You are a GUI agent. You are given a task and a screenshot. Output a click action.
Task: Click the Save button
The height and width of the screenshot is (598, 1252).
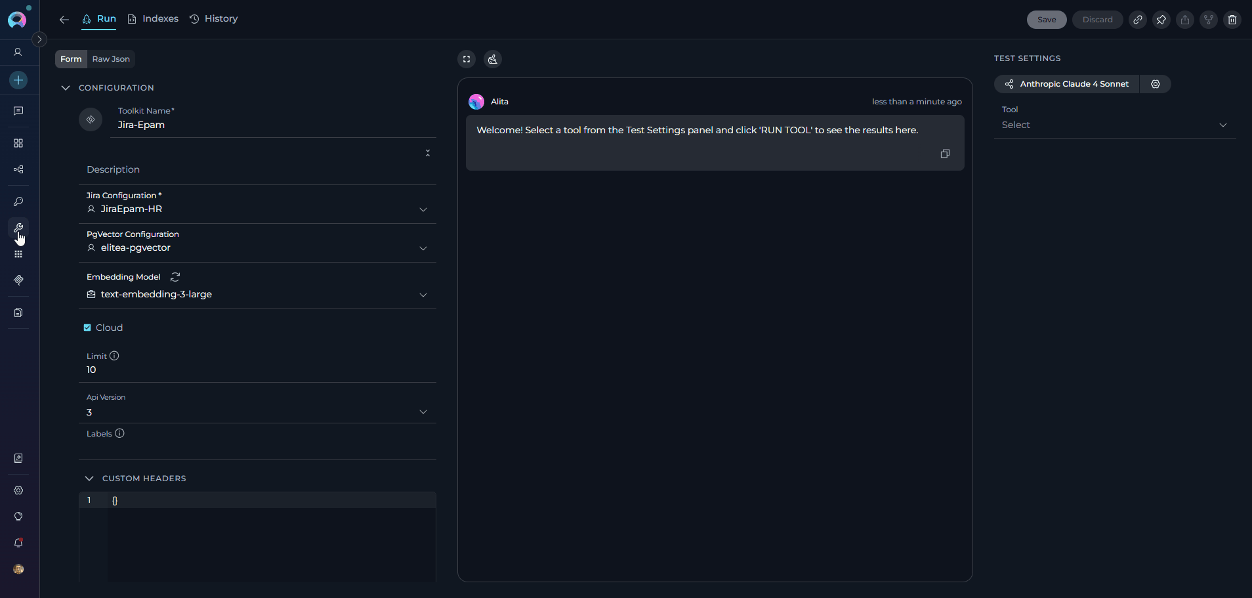click(1046, 20)
